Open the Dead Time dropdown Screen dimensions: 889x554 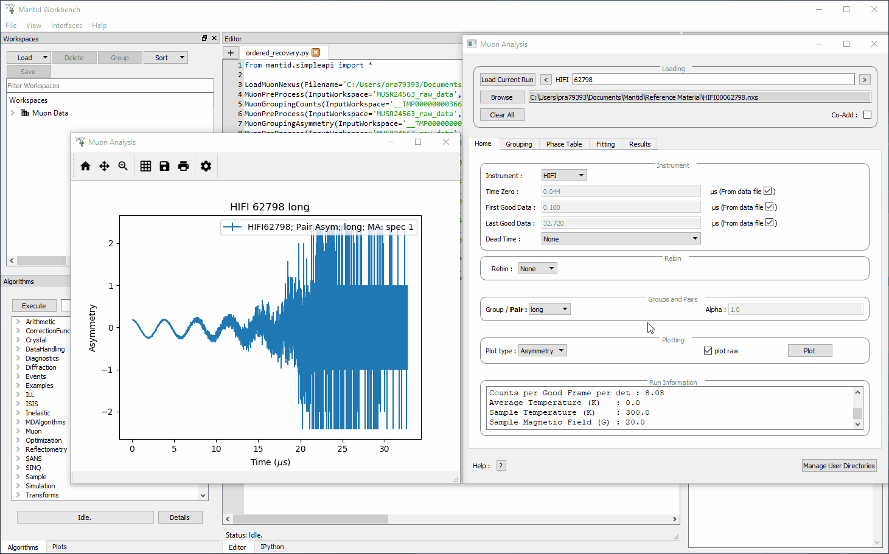pyautogui.click(x=621, y=239)
